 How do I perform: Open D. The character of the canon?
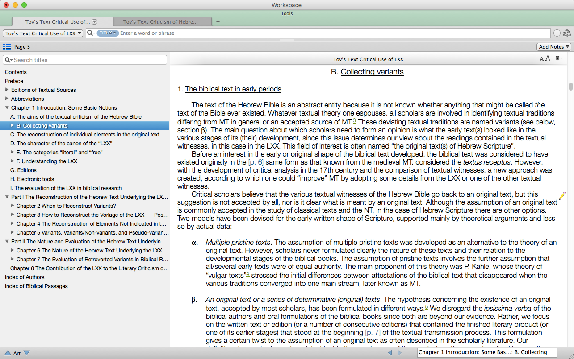(61, 143)
